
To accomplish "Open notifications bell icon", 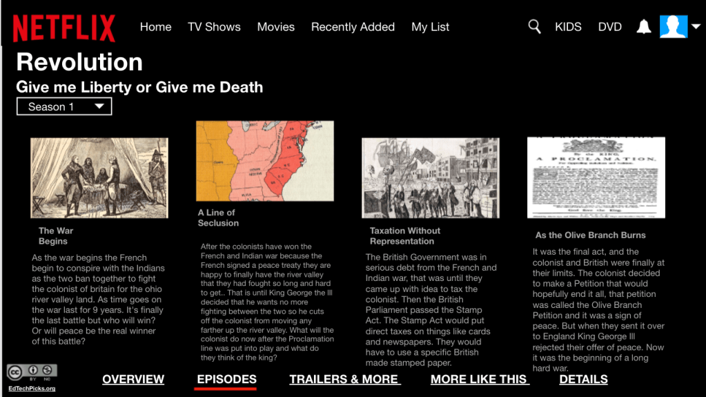I will coord(643,27).
